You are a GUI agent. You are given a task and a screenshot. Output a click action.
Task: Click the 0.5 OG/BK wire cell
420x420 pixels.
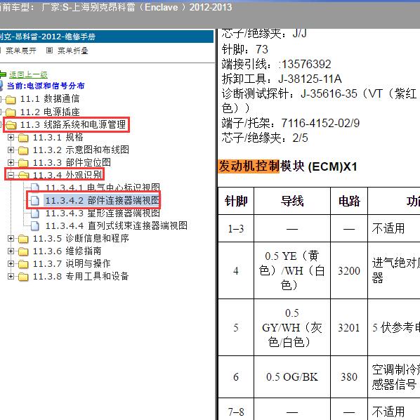(x=292, y=377)
